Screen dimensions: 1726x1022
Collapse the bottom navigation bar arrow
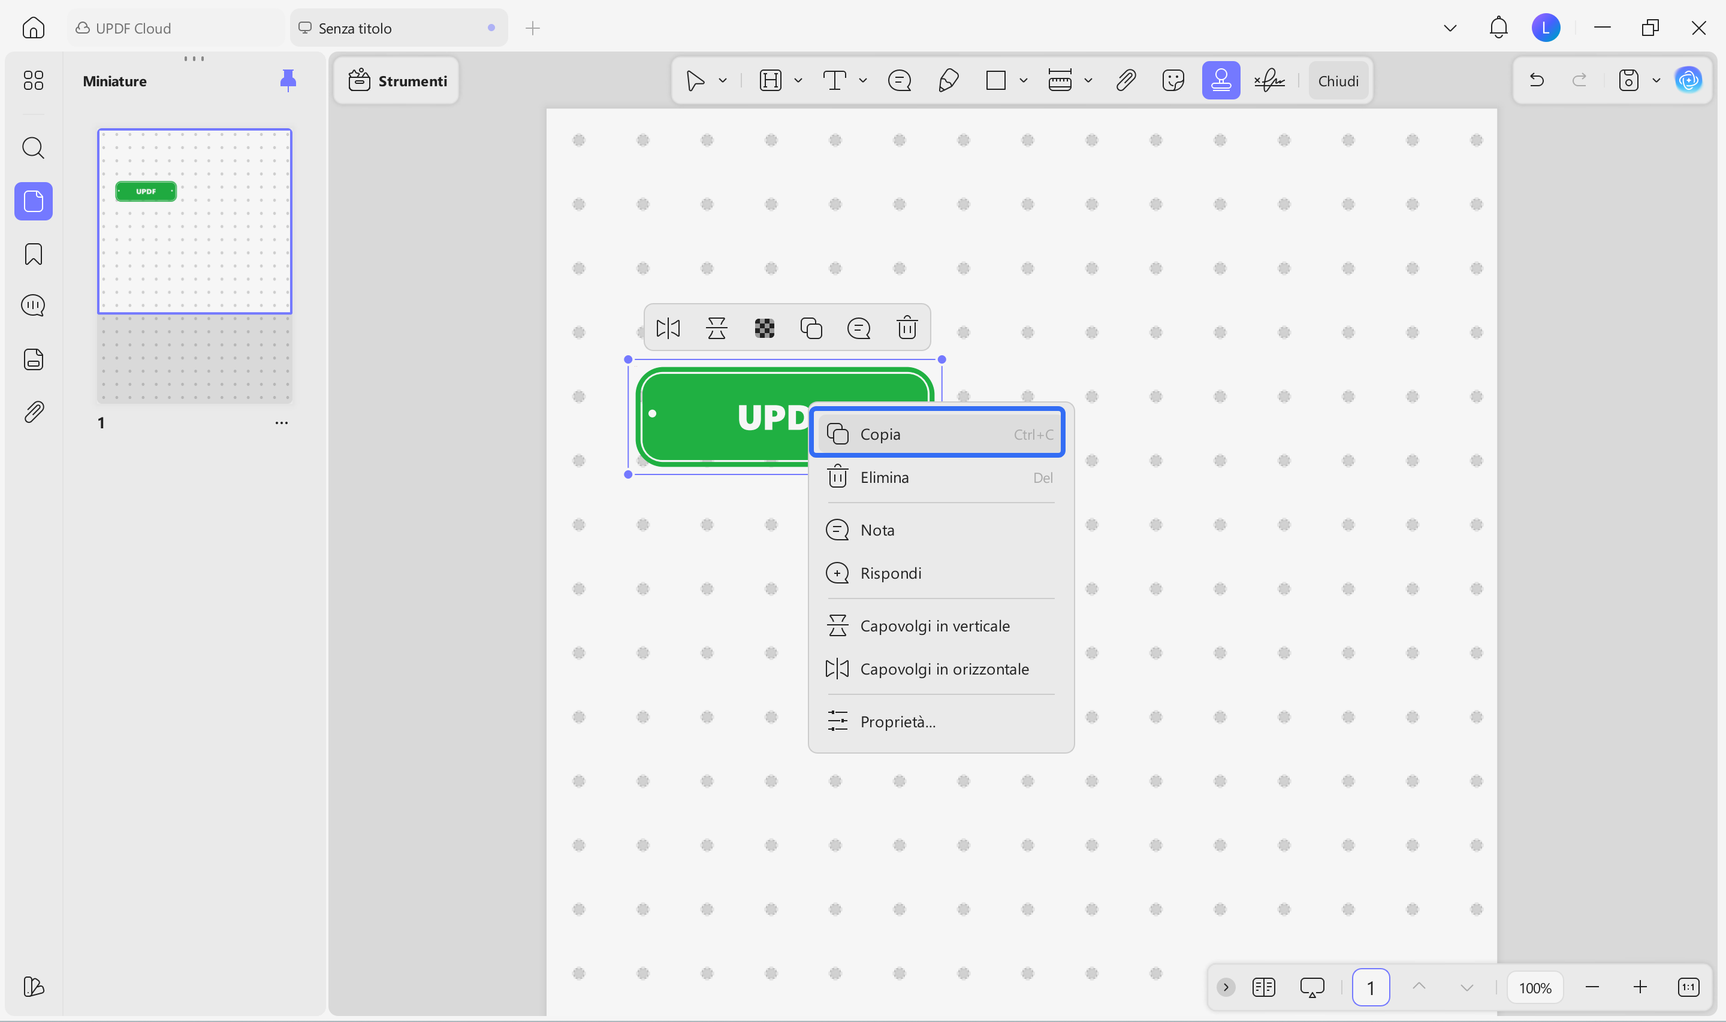(1226, 988)
